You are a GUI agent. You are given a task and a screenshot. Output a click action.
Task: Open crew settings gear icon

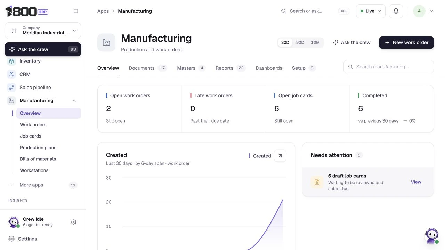pyautogui.click(x=74, y=222)
